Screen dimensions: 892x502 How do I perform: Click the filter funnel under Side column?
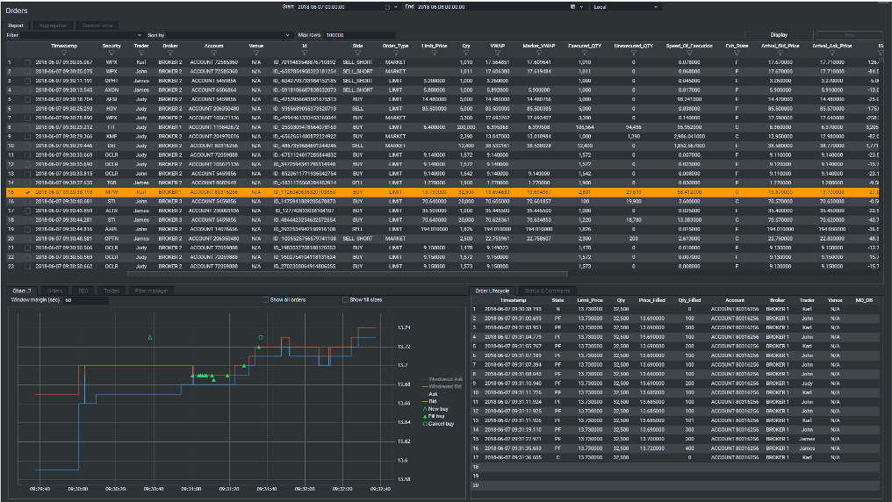pyautogui.click(x=357, y=53)
